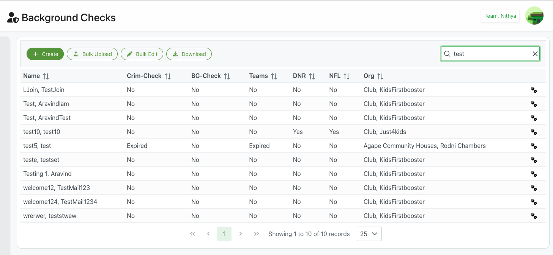The height and width of the screenshot is (255, 553).
Task: Sort by Crim-Check column arrows
Action: tap(168, 76)
